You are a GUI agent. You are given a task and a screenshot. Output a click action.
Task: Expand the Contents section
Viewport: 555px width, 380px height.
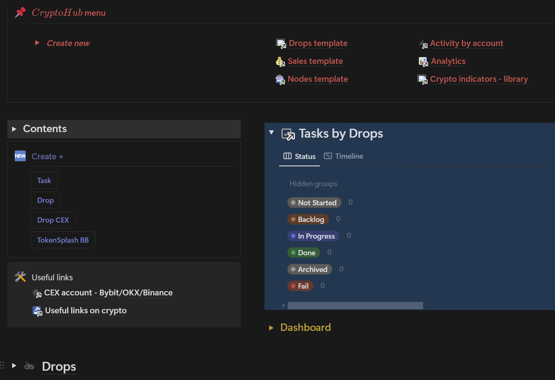tap(14, 129)
